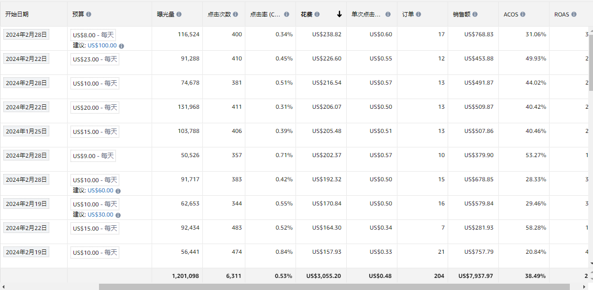The width and height of the screenshot is (593, 290).
Task: Sort table by the 曝光量 column header
Action: tap(167, 14)
